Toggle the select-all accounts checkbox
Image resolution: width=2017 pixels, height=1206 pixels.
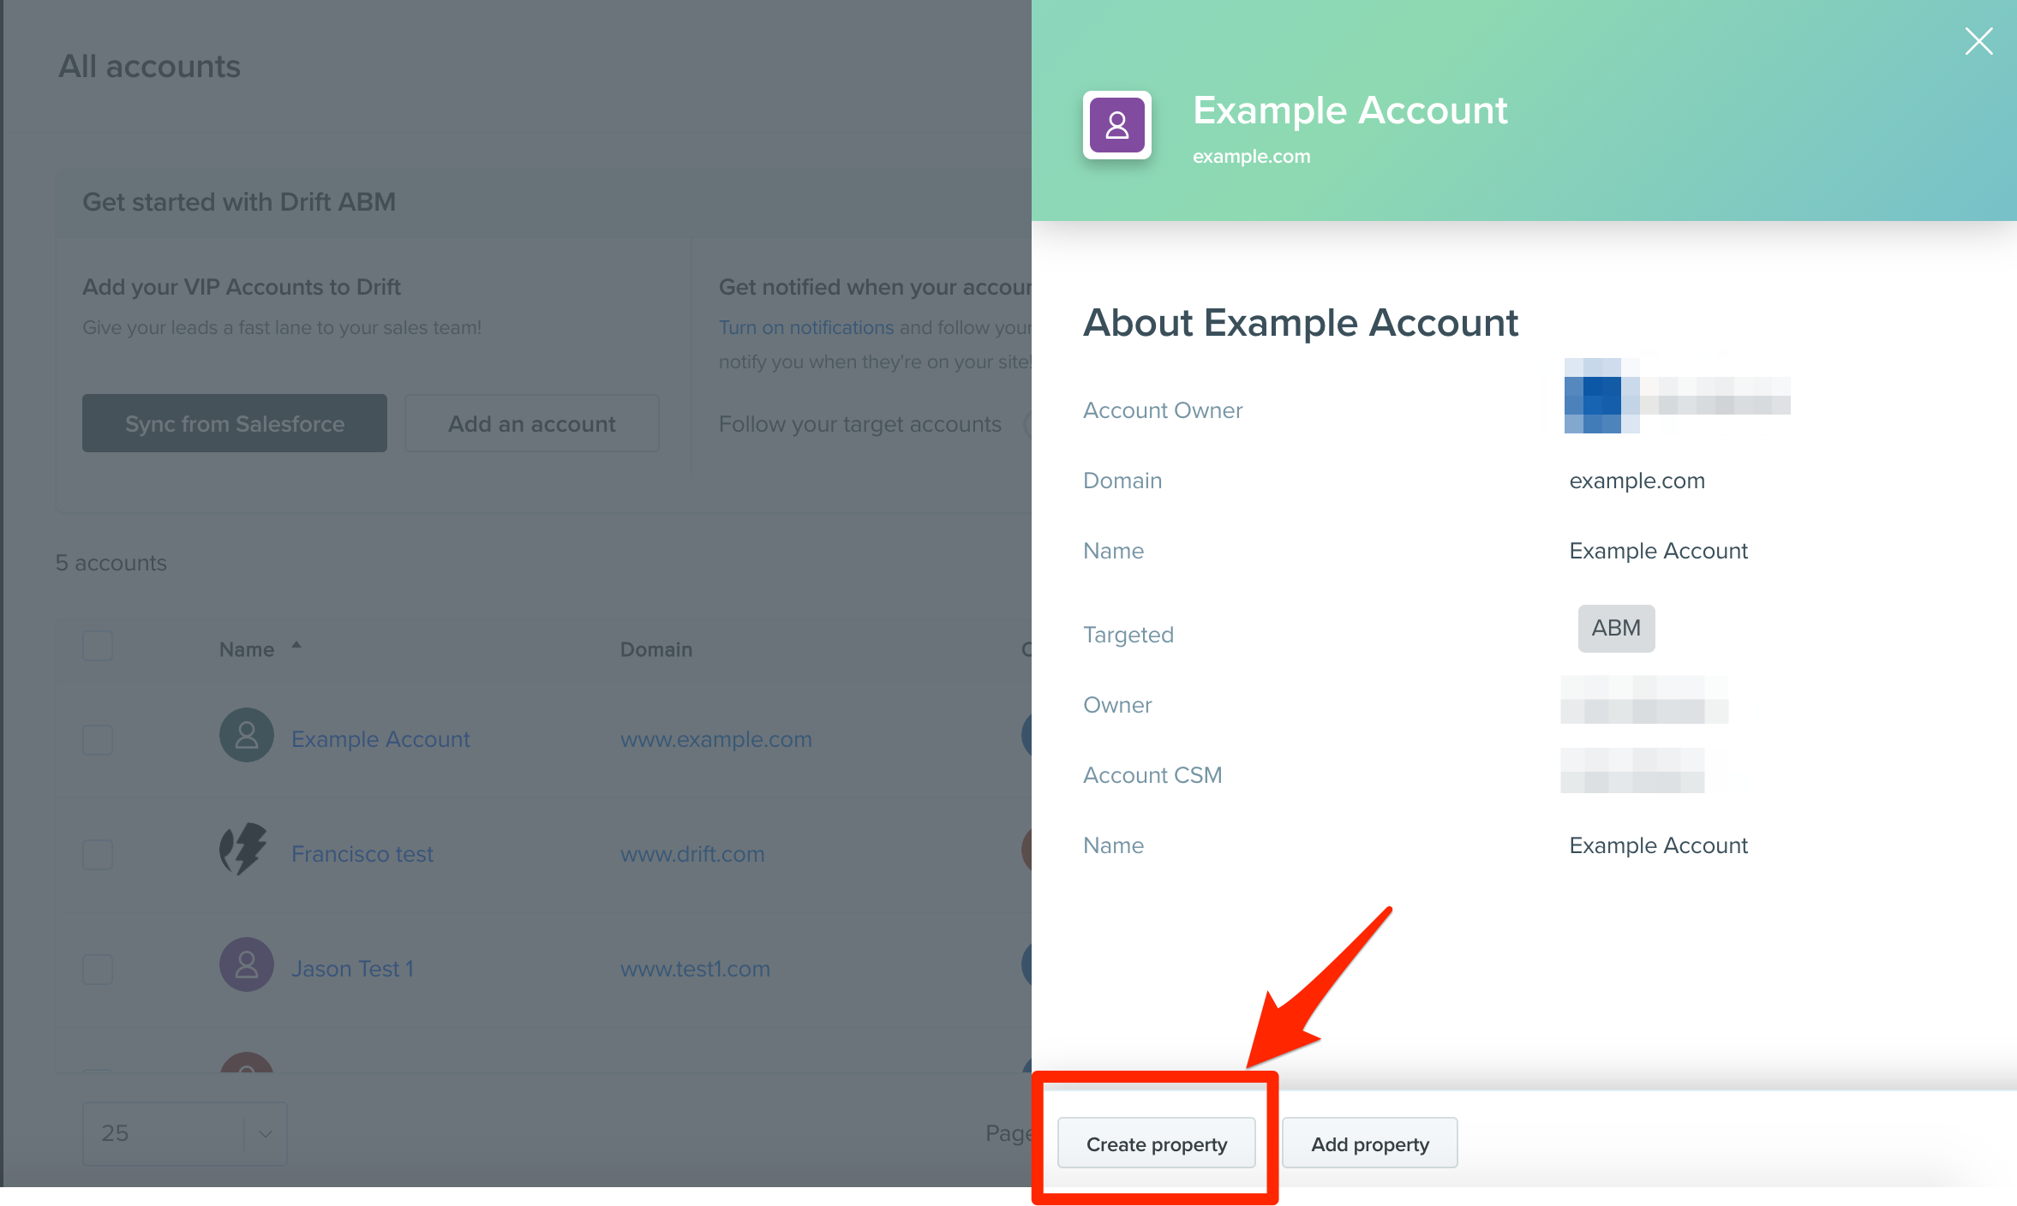[x=98, y=647]
